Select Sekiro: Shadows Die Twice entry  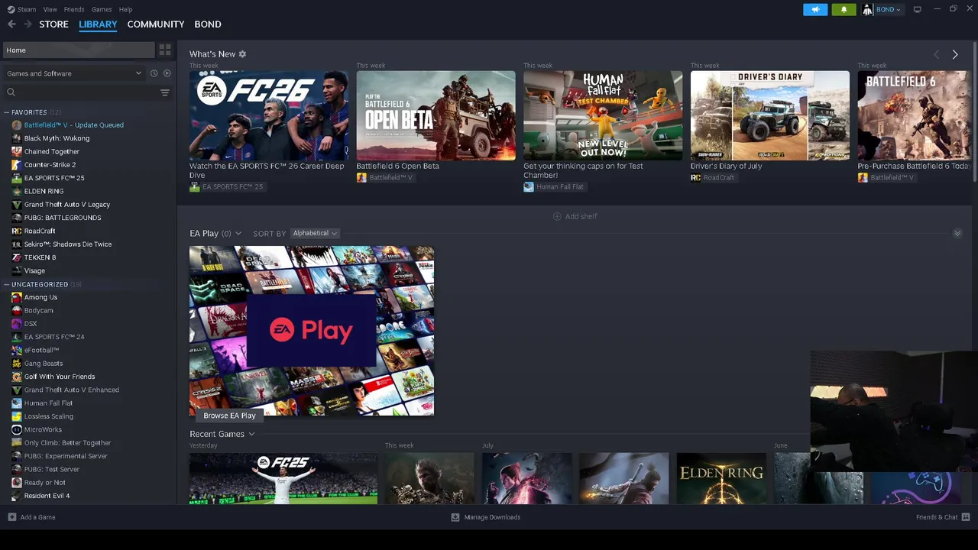tap(68, 244)
